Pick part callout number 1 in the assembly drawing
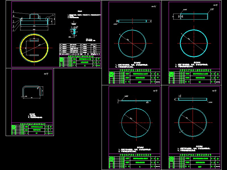Viewport: 227px width, 170px height. [13, 30]
